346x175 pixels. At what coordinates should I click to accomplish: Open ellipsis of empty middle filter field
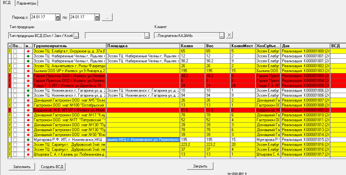[147, 36]
